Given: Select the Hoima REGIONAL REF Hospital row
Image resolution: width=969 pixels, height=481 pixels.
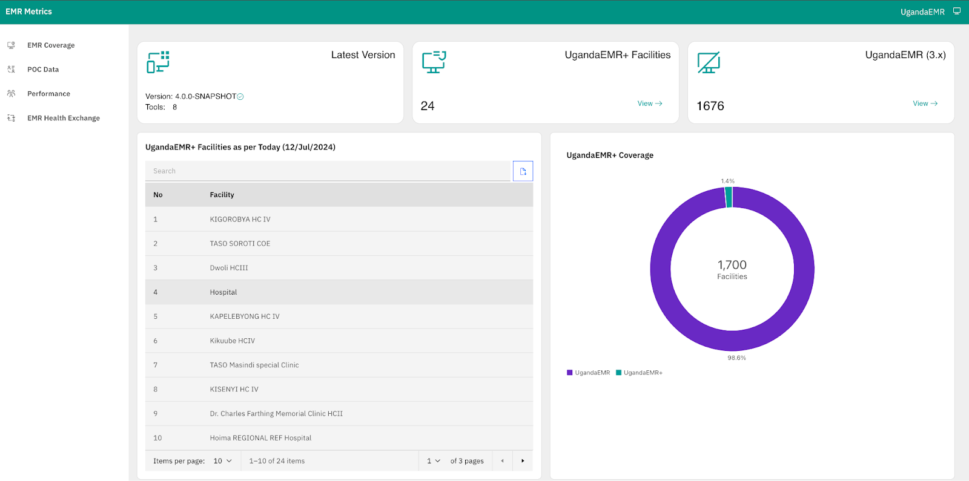Looking at the screenshot, I should click(x=339, y=438).
